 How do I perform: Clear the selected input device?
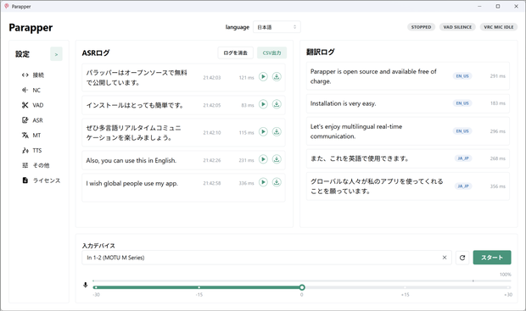click(x=445, y=258)
